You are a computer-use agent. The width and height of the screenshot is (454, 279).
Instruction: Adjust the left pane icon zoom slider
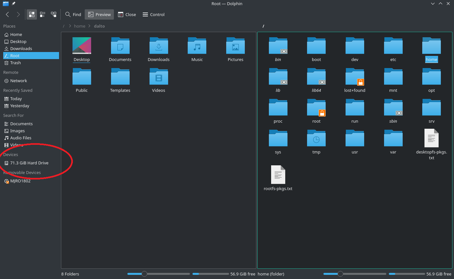point(158,274)
